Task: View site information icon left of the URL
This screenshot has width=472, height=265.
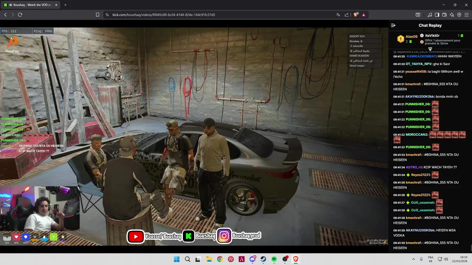Action: tap(107, 15)
